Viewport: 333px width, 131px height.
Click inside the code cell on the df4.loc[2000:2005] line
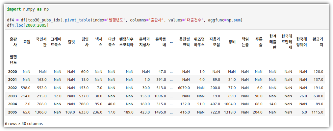(28, 25)
